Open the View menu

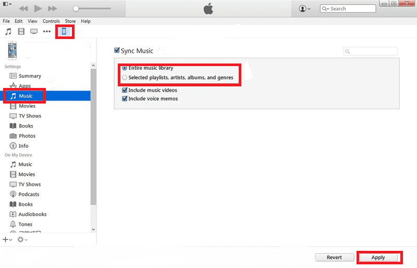point(32,21)
